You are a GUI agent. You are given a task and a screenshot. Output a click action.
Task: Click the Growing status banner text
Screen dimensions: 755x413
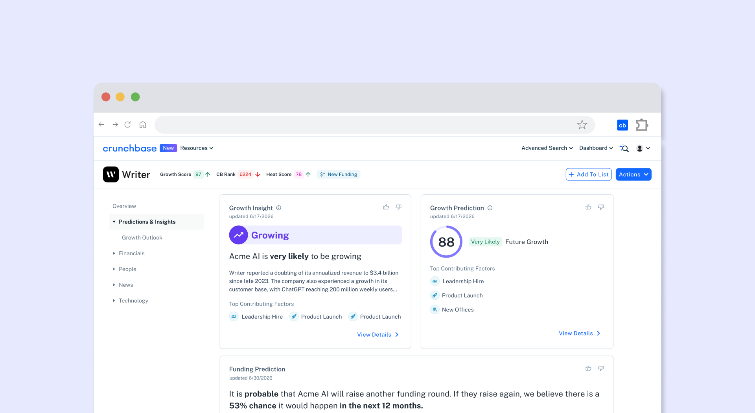(x=270, y=235)
